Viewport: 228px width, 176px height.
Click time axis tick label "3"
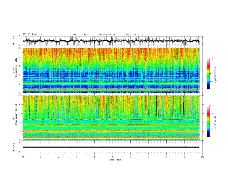[77, 157]
